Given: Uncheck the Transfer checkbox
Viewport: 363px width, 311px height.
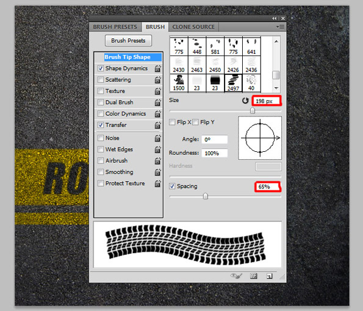Looking at the screenshot, I should [x=101, y=125].
